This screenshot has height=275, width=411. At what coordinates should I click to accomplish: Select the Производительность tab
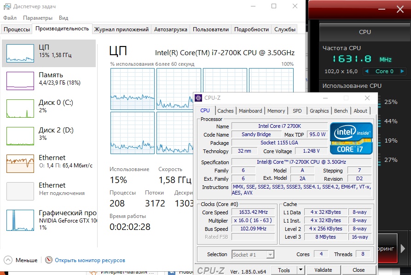(x=62, y=29)
